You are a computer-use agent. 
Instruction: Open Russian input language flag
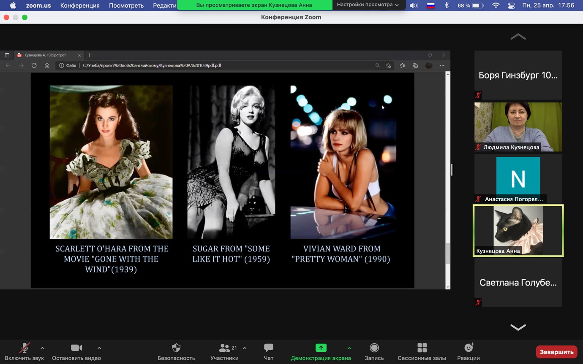point(431,5)
